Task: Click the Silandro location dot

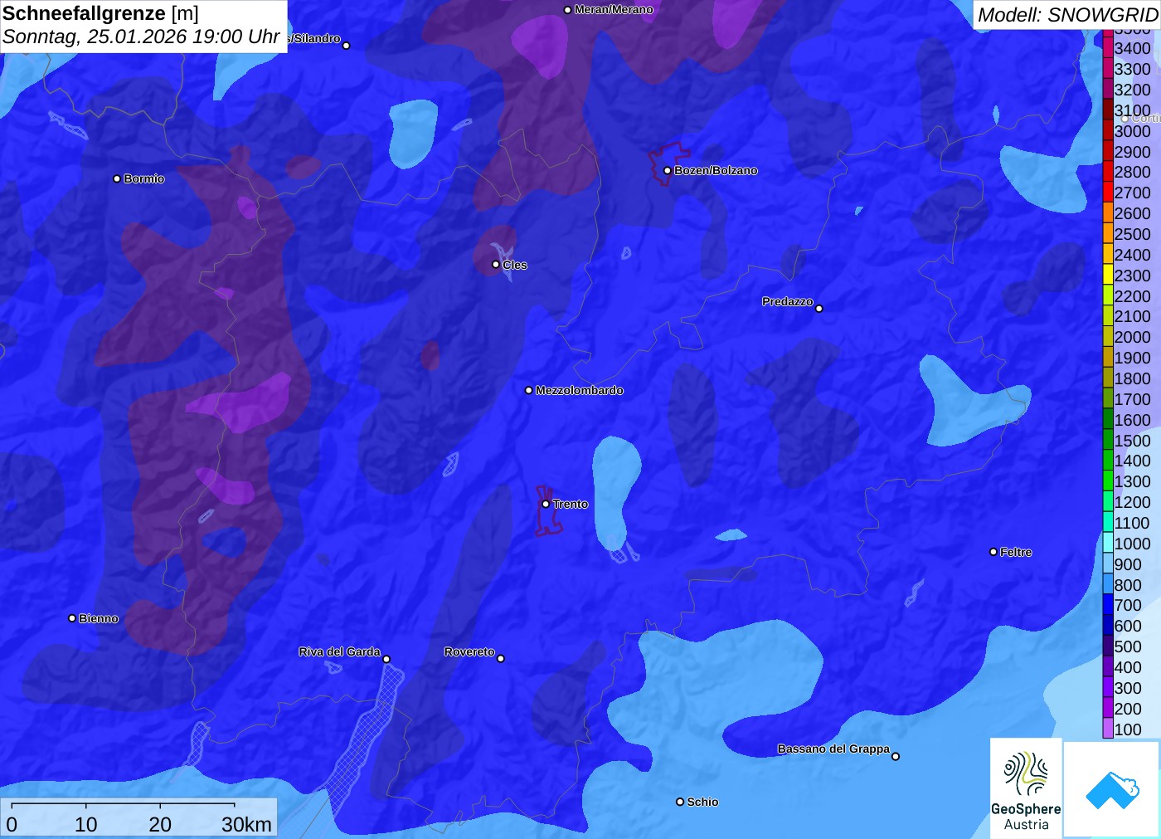Action: pyautogui.click(x=347, y=46)
